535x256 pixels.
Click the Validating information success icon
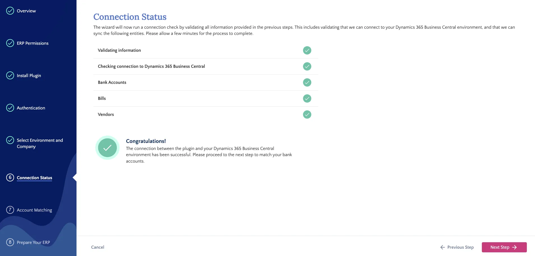(x=307, y=50)
